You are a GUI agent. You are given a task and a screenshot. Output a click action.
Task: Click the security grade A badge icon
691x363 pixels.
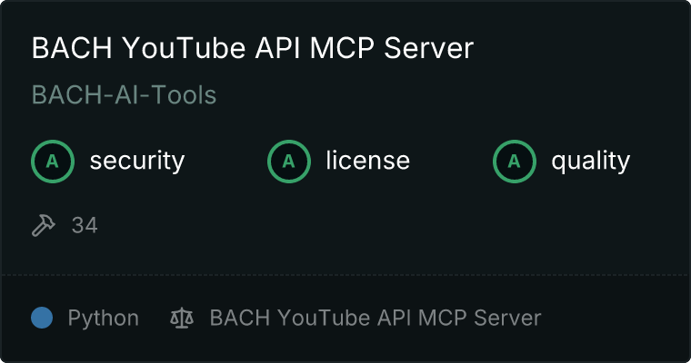pyautogui.click(x=53, y=162)
